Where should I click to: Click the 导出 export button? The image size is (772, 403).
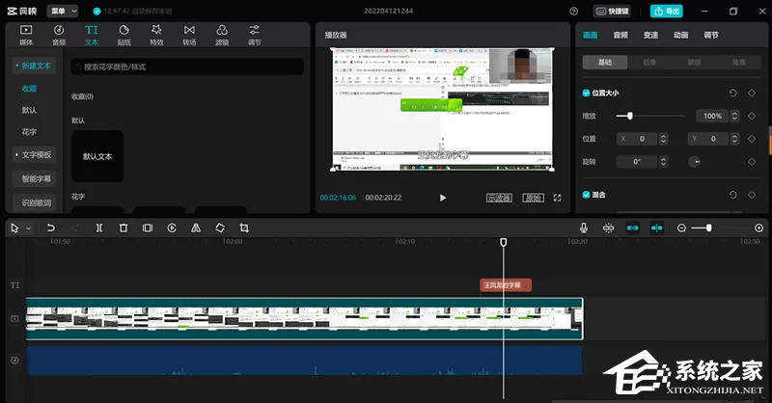click(667, 11)
